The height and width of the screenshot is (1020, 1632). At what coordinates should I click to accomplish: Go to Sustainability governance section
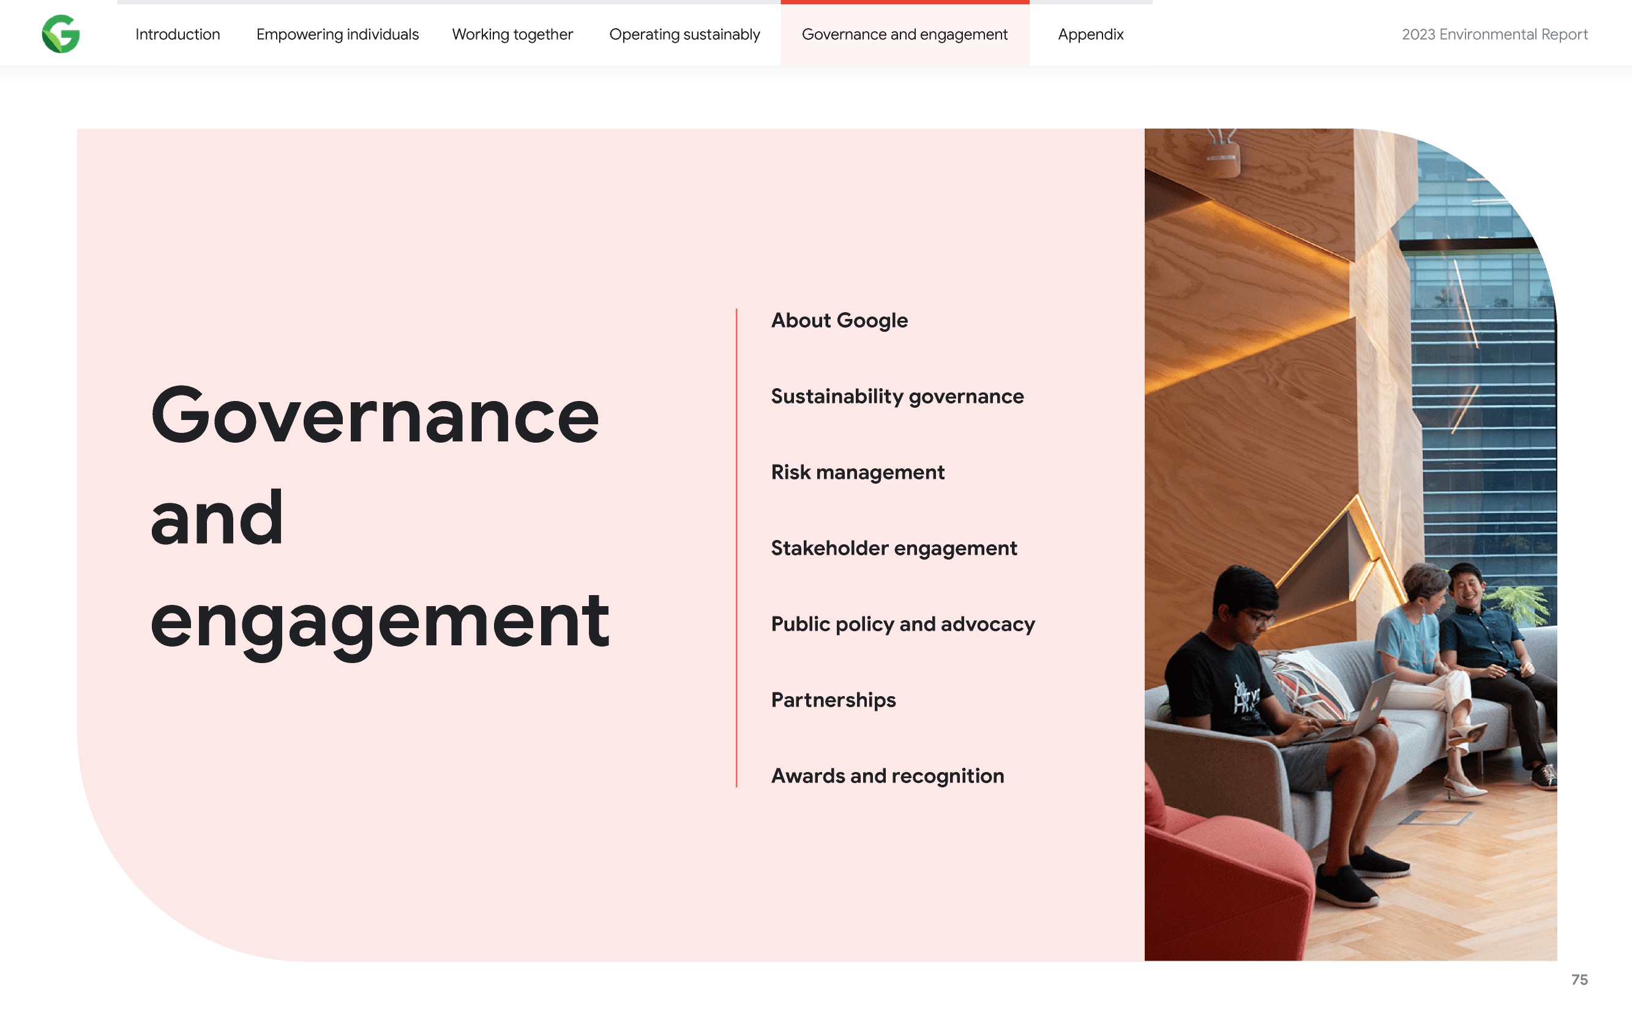pos(897,397)
